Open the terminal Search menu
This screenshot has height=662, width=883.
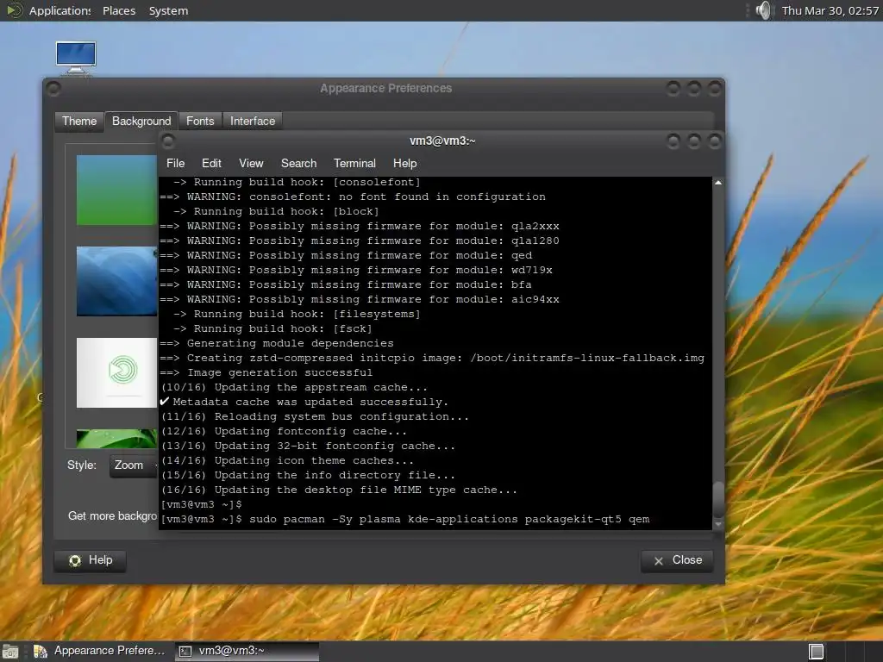pos(298,163)
